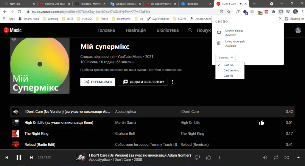Image resolution: width=305 pixels, height=166 pixels.
Task: Open the Smarty Ninja bookmark
Action: 29,19
